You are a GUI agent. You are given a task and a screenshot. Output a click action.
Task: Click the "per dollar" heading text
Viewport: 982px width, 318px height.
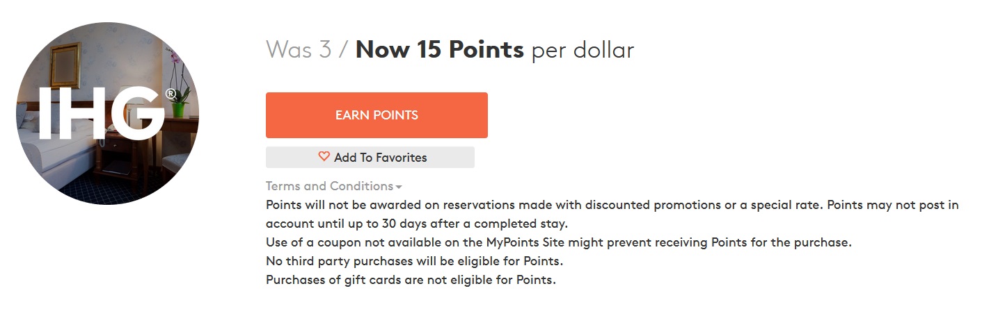[583, 50]
